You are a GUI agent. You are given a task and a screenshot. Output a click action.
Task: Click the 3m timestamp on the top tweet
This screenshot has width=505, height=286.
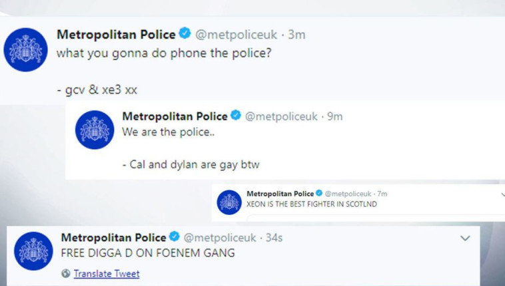tap(296, 34)
